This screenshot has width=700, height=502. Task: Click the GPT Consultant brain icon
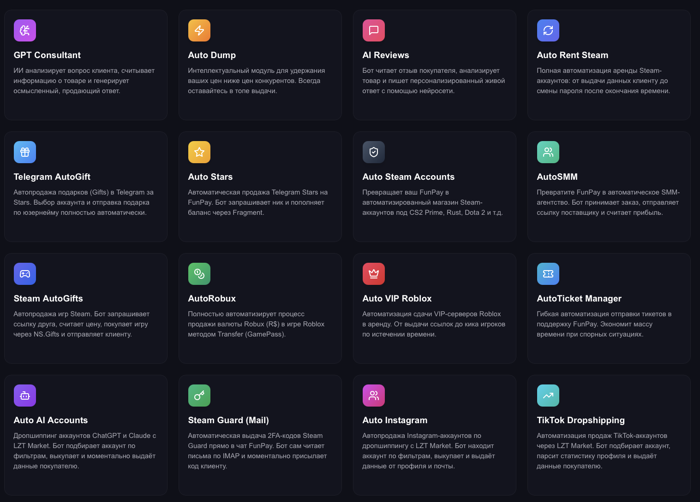(25, 30)
